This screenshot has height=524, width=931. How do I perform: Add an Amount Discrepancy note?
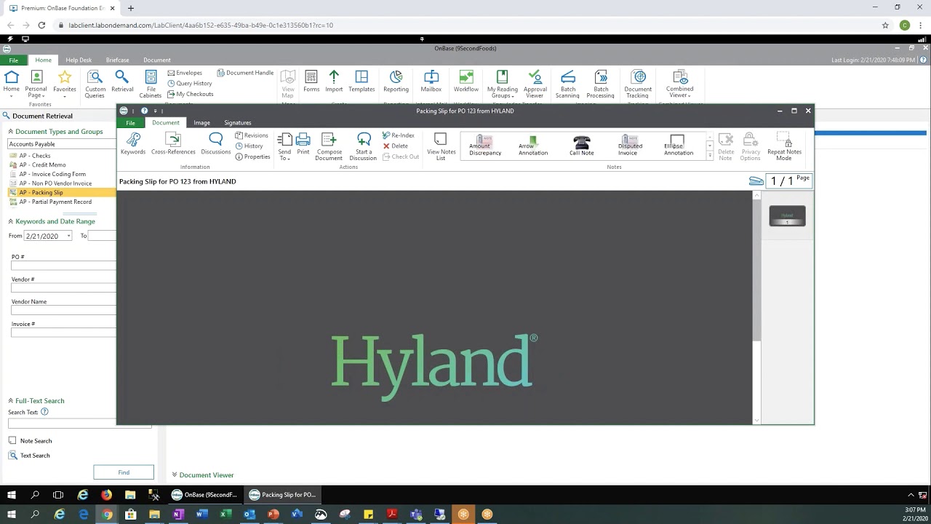click(485, 146)
